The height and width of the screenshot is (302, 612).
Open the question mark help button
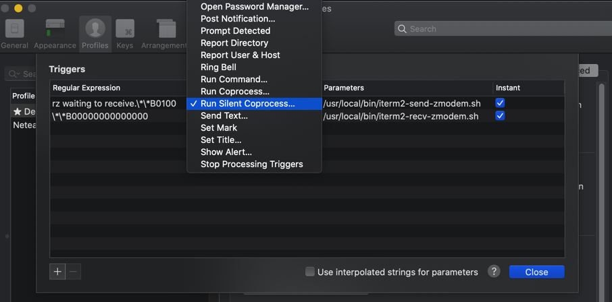coord(494,272)
